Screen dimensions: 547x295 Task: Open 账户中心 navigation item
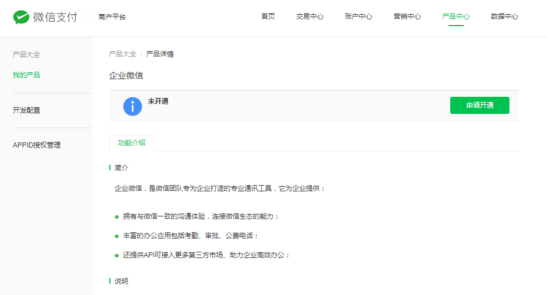pos(359,17)
